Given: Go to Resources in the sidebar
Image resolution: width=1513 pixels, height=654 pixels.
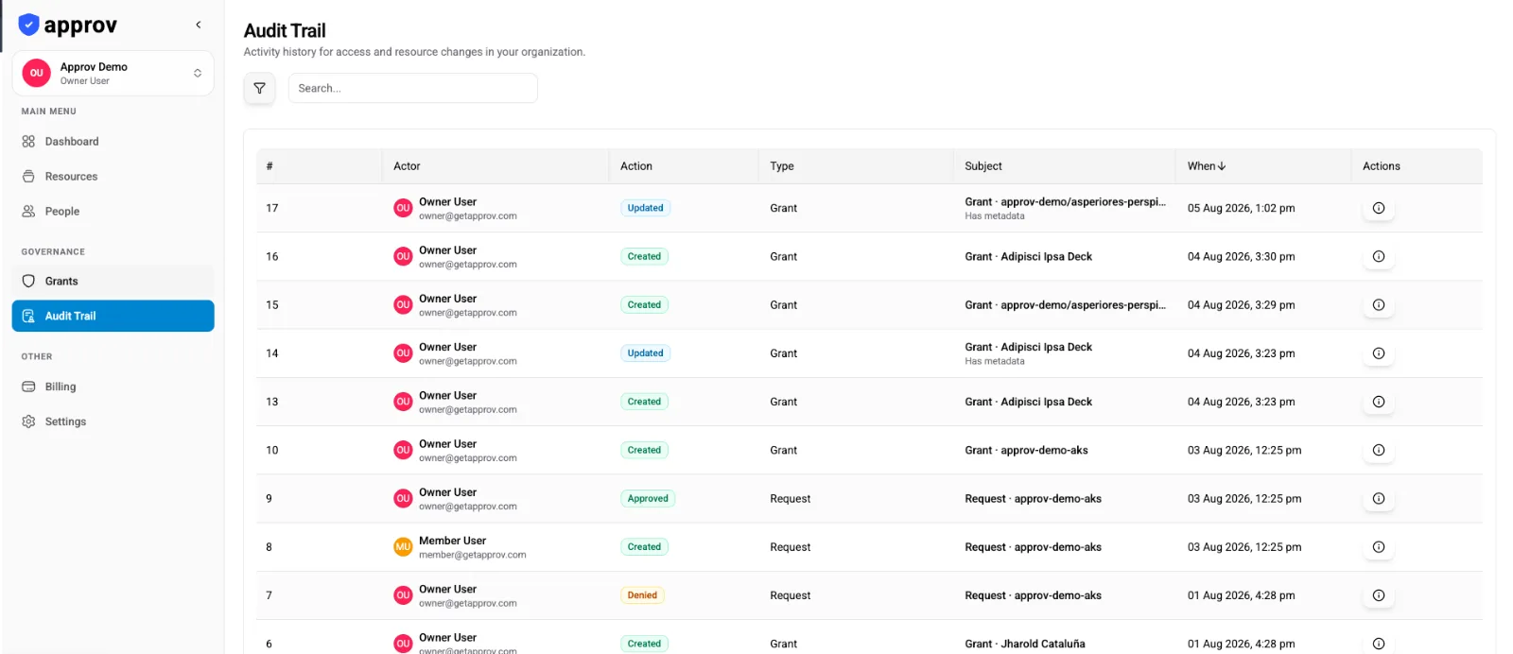Looking at the screenshot, I should point(113,177).
